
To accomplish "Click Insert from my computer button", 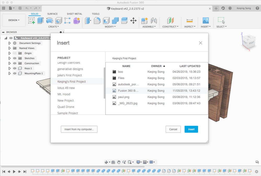I will click(79, 129).
